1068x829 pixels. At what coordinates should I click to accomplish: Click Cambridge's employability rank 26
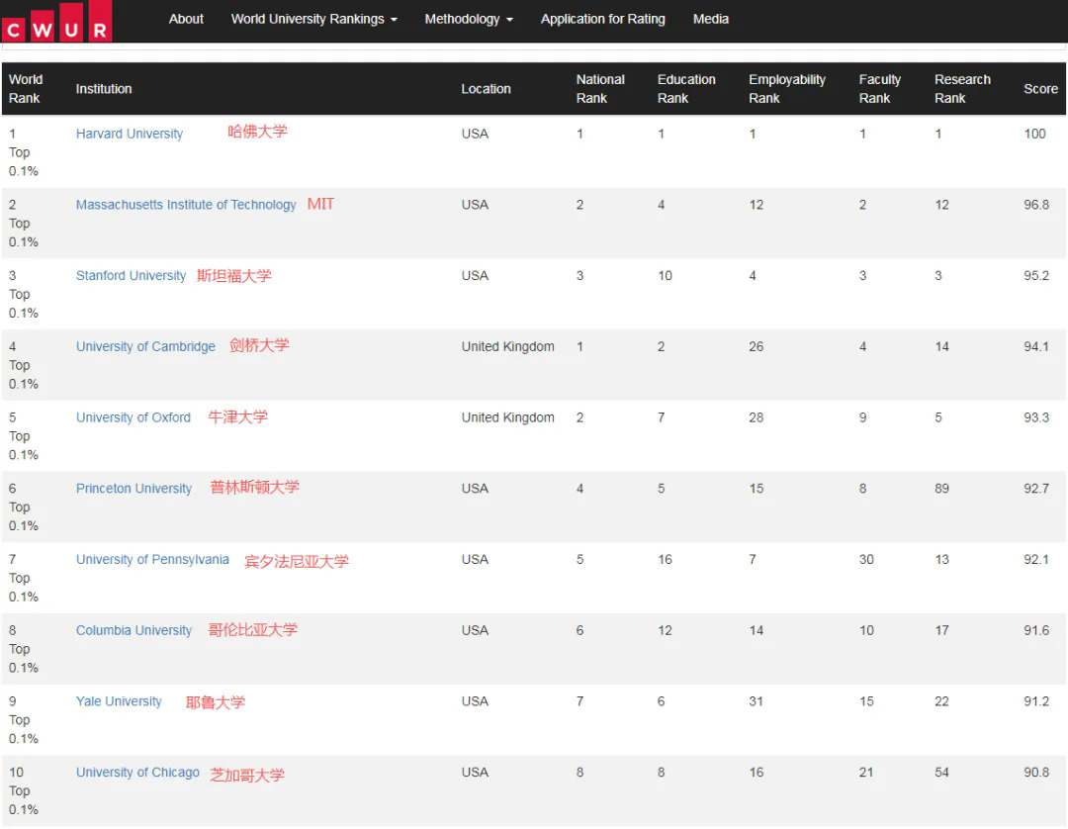[756, 346]
